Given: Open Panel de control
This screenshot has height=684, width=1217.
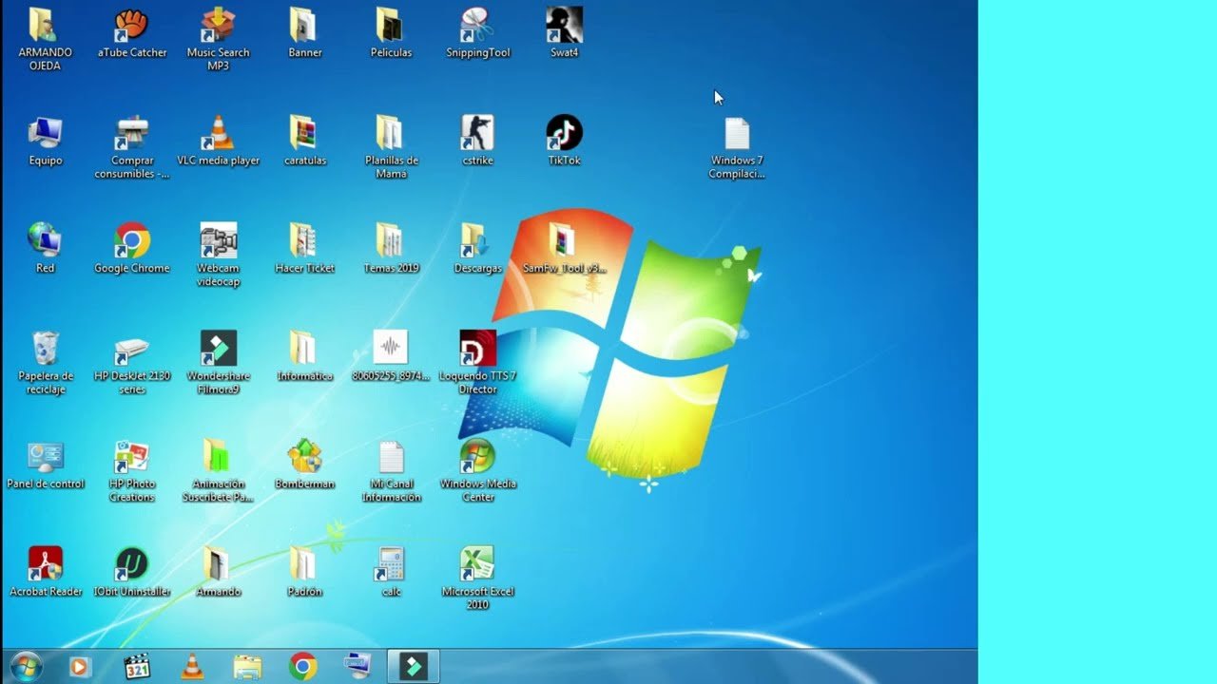Looking at the screenshot, I should click(x=45, y=464).
